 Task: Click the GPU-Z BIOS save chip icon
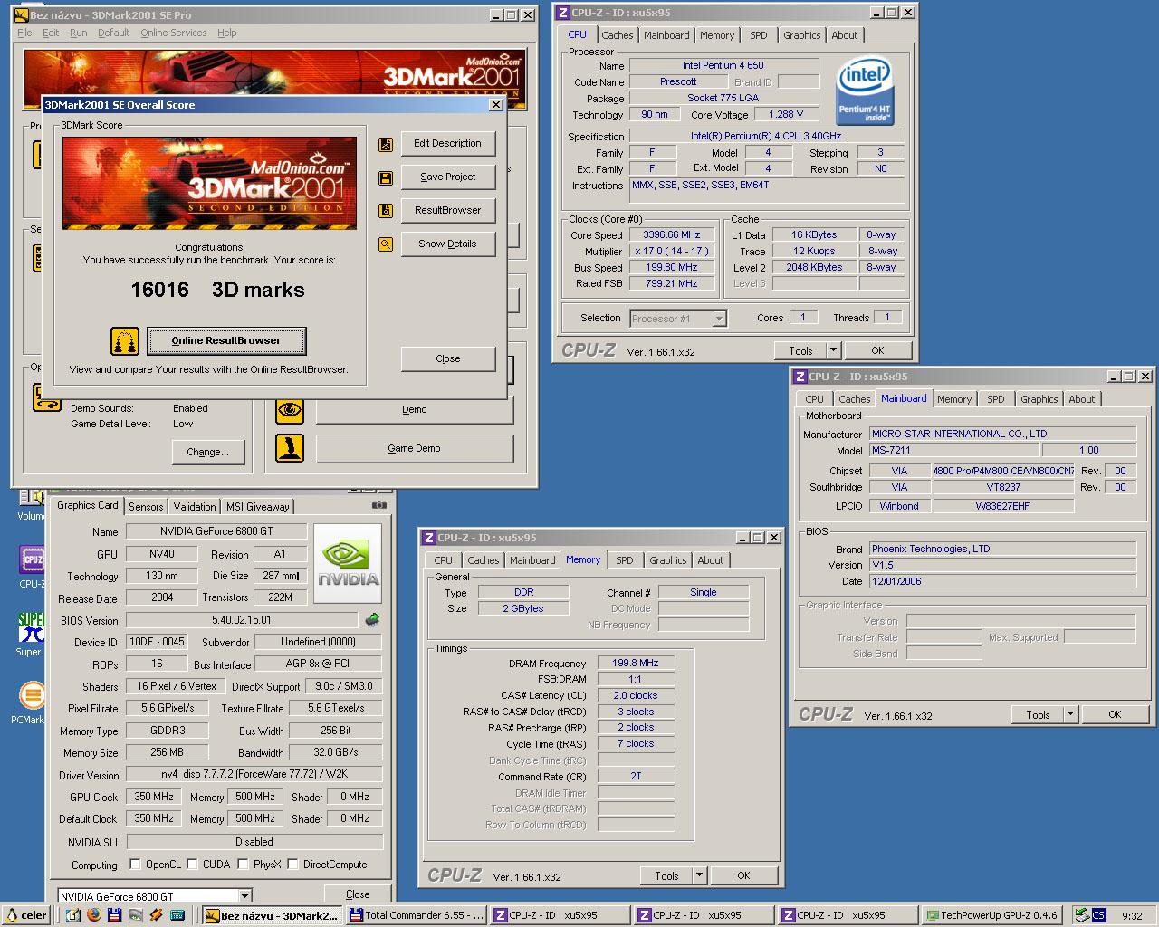[x=372, y=620]
